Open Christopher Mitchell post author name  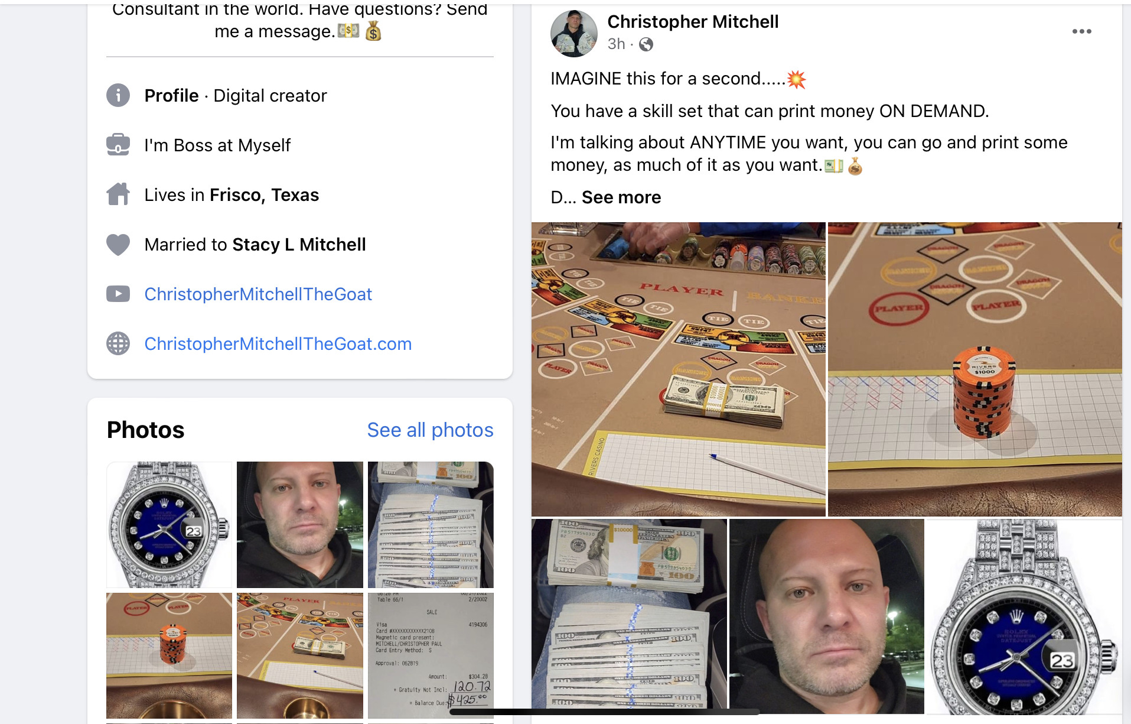[693, 22]
